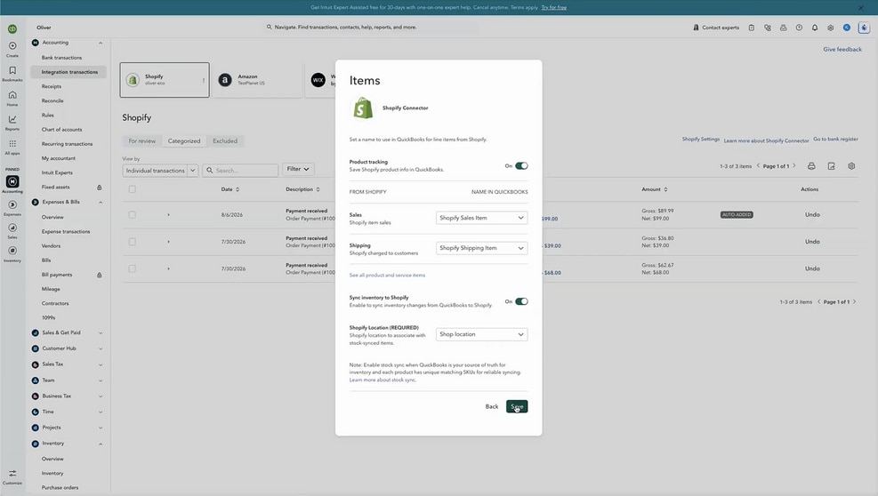The image size is (878, 496).
Task: Open the Create plus icon
Action: point(12,46)
